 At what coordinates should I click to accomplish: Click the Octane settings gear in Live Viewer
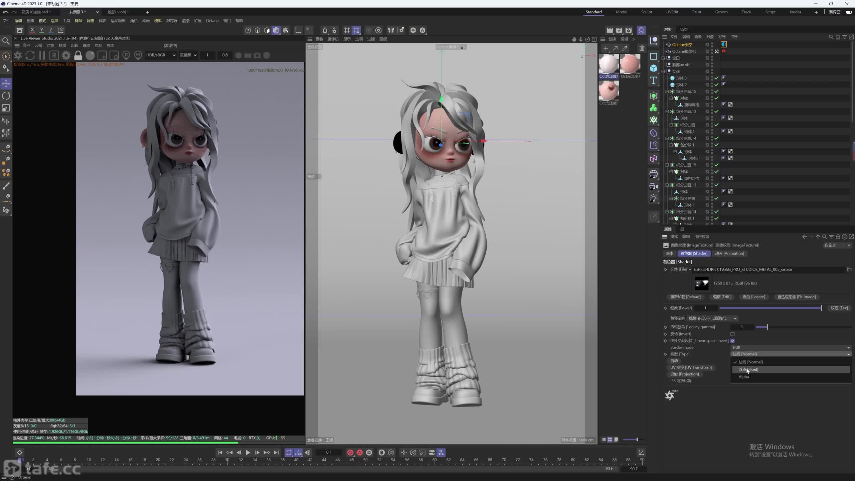[x=66, y=55]
